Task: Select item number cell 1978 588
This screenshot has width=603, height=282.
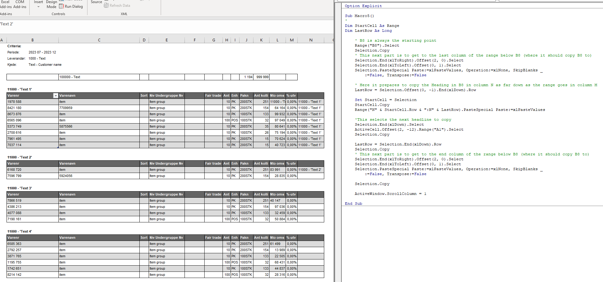Action: pos(32,102)
